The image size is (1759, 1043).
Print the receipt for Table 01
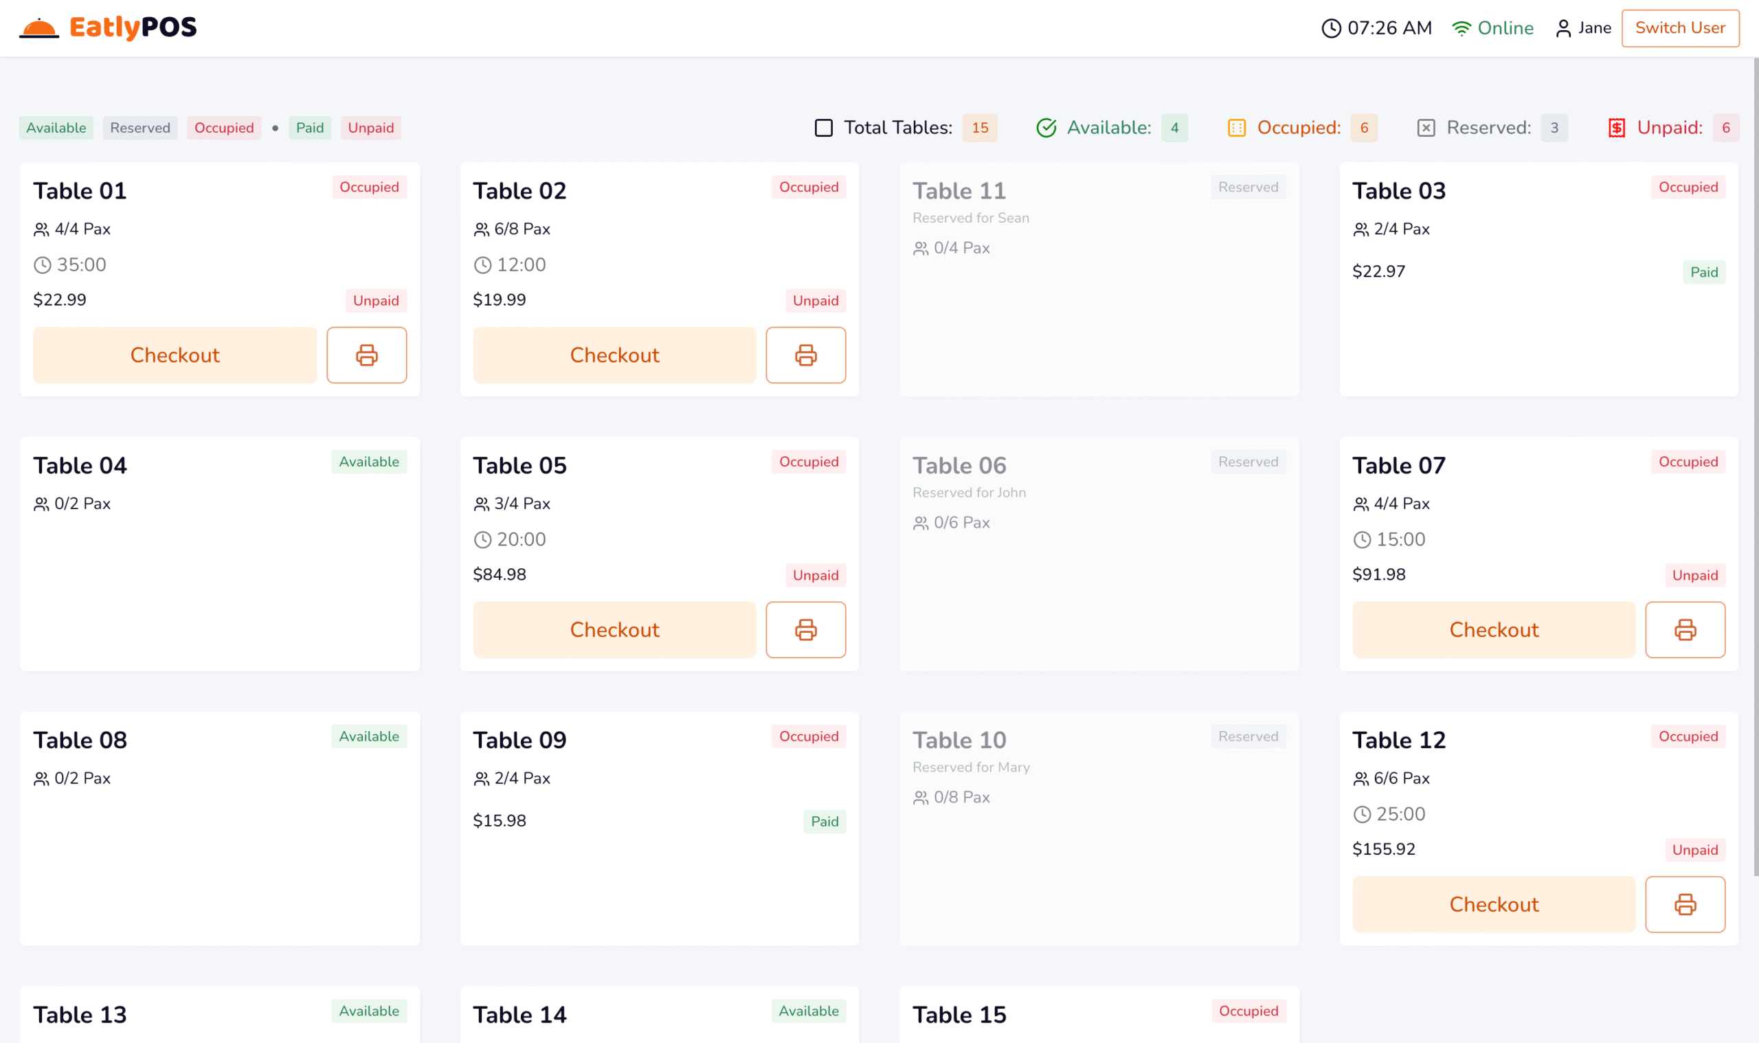(366, 355)
